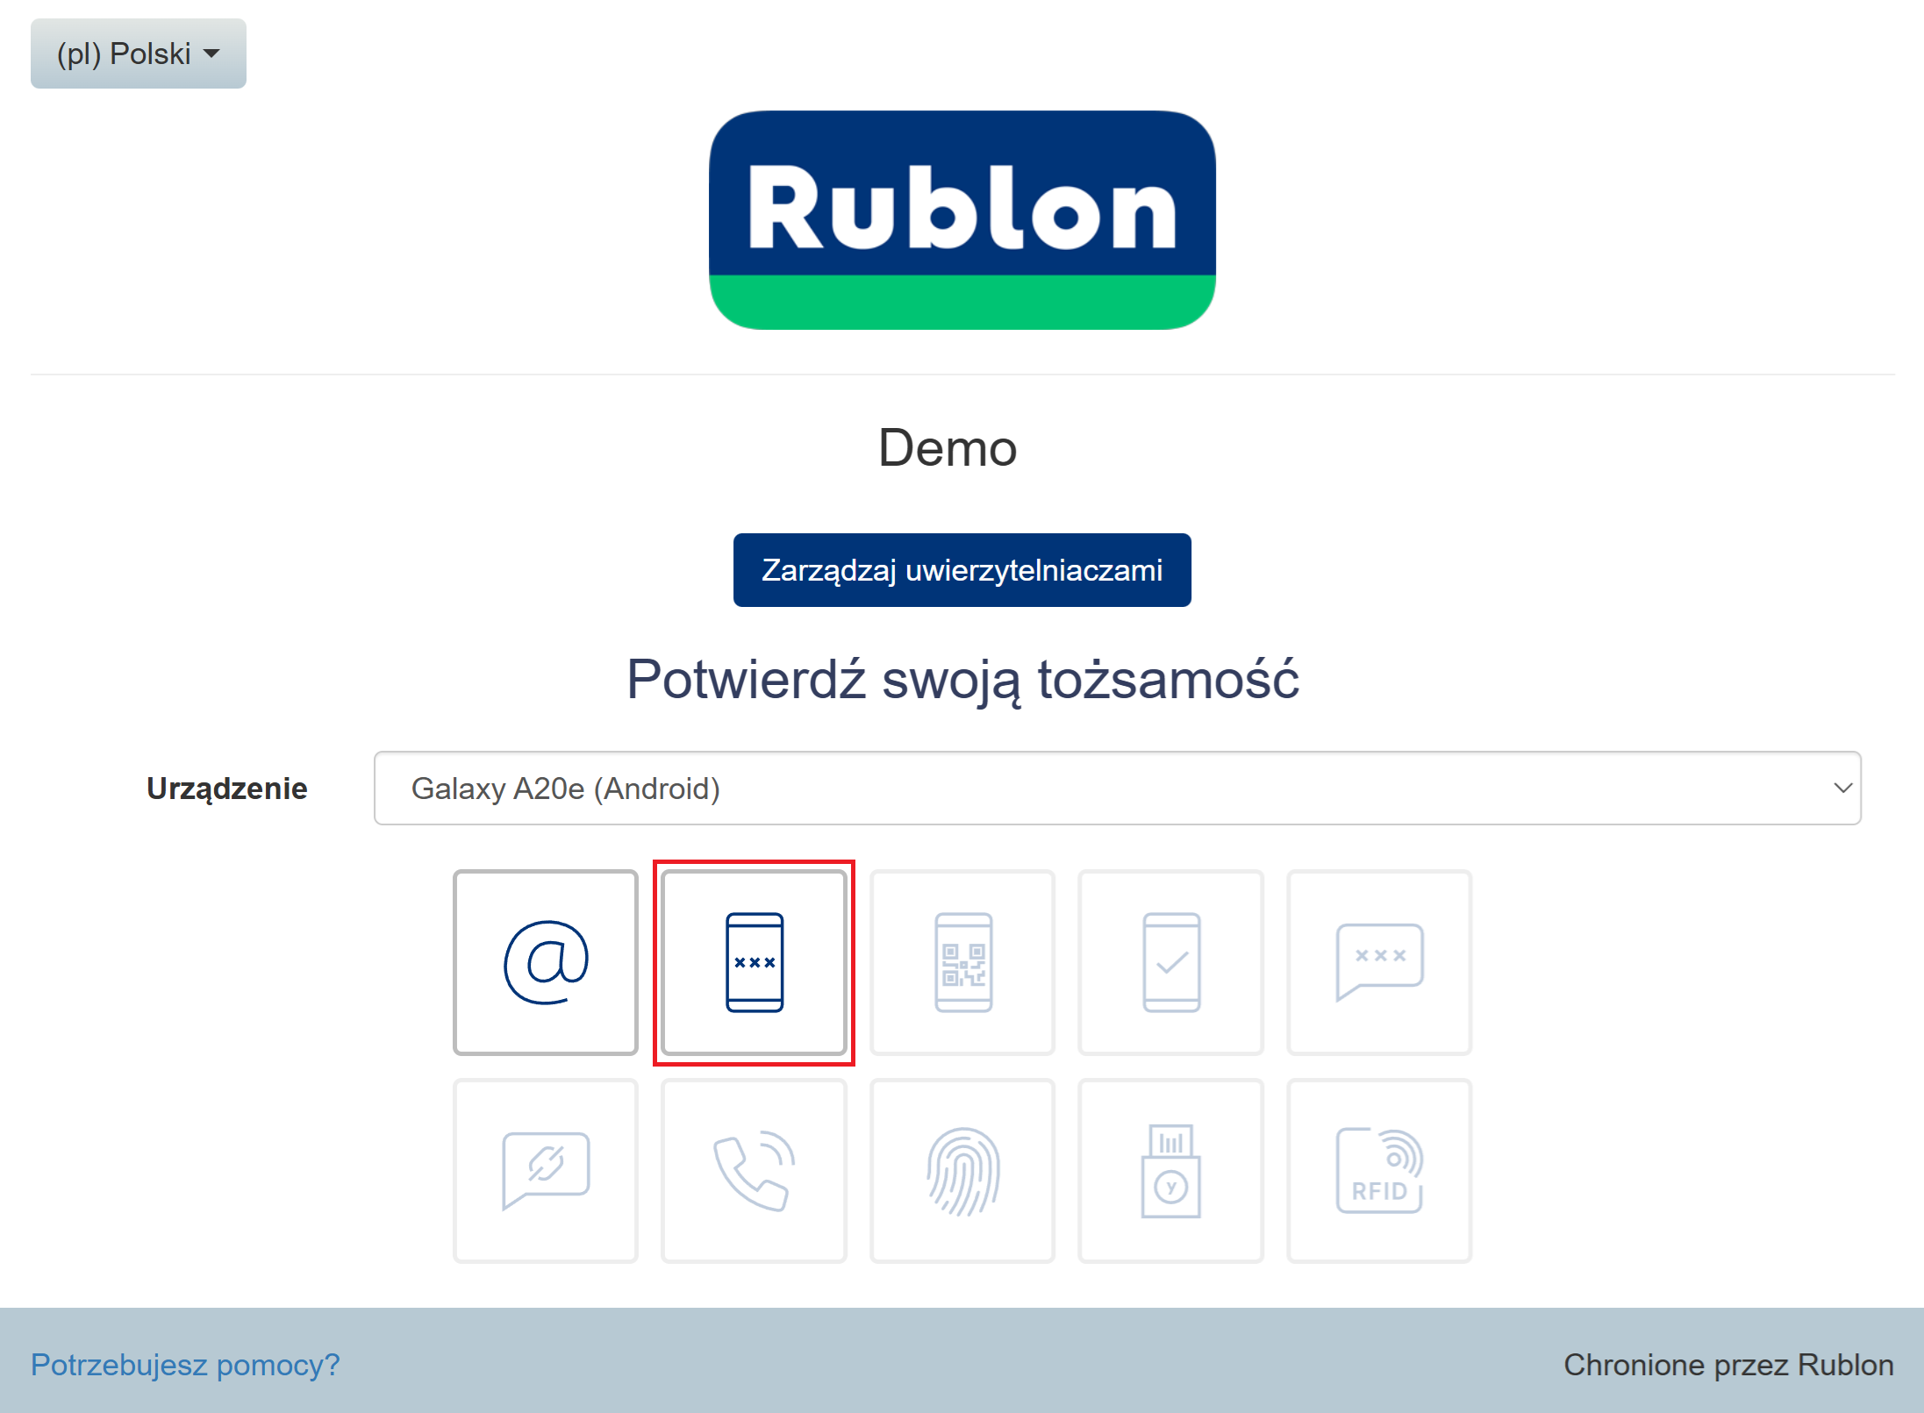Image resolution: width=1924 pixels, height=1413 pixels.
Task: Click the Urządzenie dropdown chevron arrow
Action: (1842, 788)
